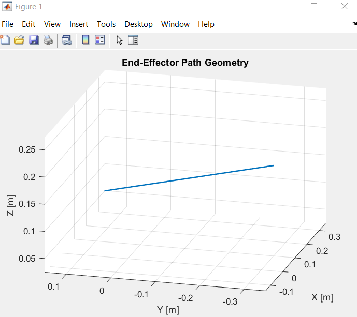This screenshot has width=357, height=317.
Task: Open the View menu
Action: (x=52, y=24)
